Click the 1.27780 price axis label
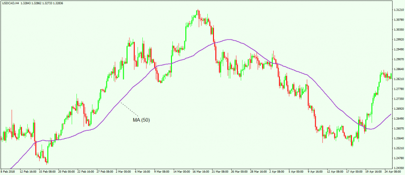The width and height of the screenshot is (405, 175). 399,89
